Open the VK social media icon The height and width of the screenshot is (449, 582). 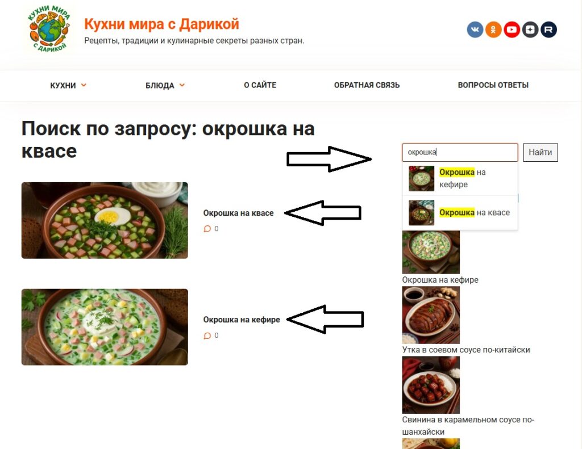475,30
